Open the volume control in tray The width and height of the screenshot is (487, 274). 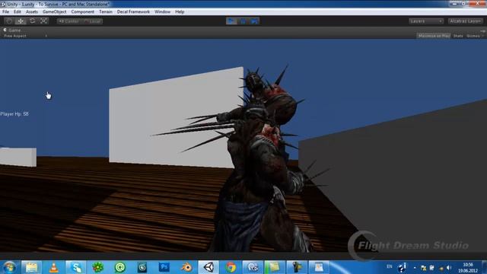click(449, 267)
